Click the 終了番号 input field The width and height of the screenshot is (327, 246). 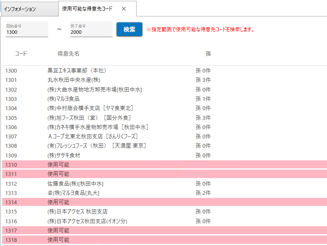pyautogui.click(x=91, y=29)
